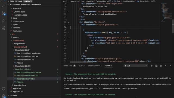Click line number 38 in gutter
174x98 pixels.
pyautogui.click(x=65, y=27)
